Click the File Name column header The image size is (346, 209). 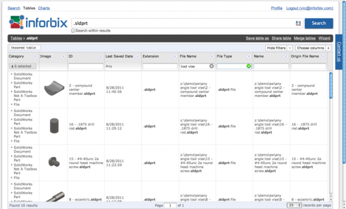[x=188, y=56]
